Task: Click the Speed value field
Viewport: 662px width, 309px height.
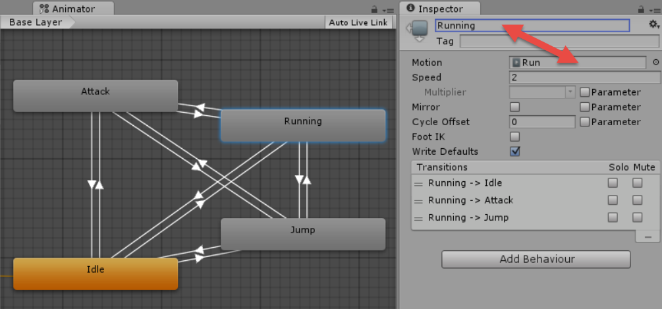Action: point(577,77)
